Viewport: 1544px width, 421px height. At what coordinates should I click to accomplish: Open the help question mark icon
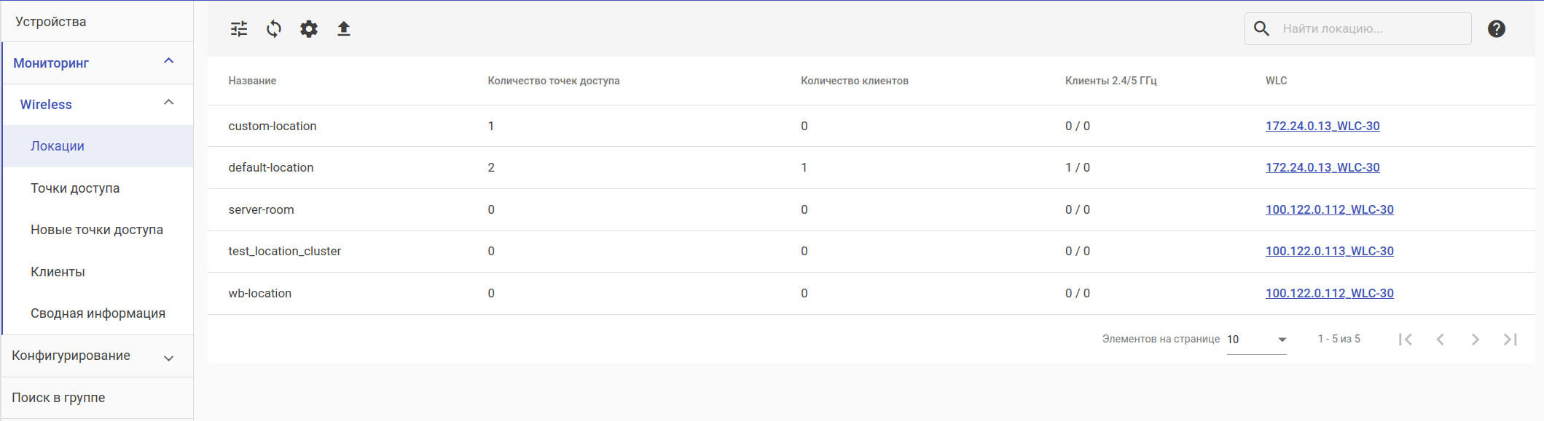click(x=1497, y=29)
